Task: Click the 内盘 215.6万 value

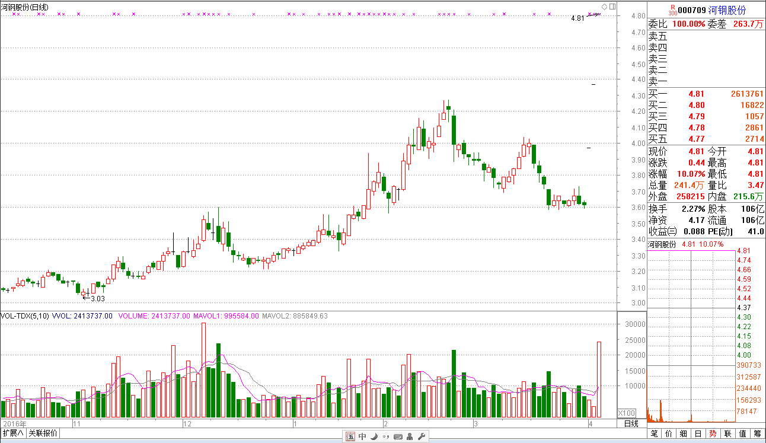Action: pos(748,196)
